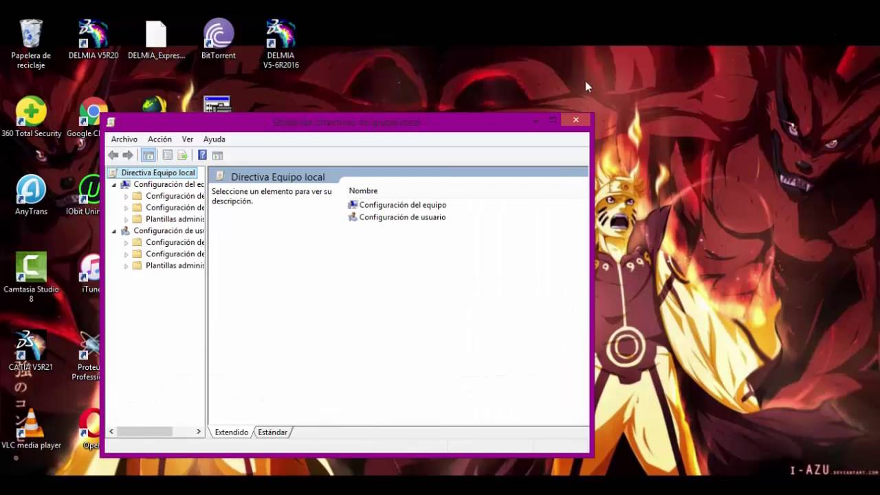The width and height of the screenshot is (880, 495).
Task: Select Plantillas adminis folder under Configuración del equipo
Action: click(x=175, y=219)
